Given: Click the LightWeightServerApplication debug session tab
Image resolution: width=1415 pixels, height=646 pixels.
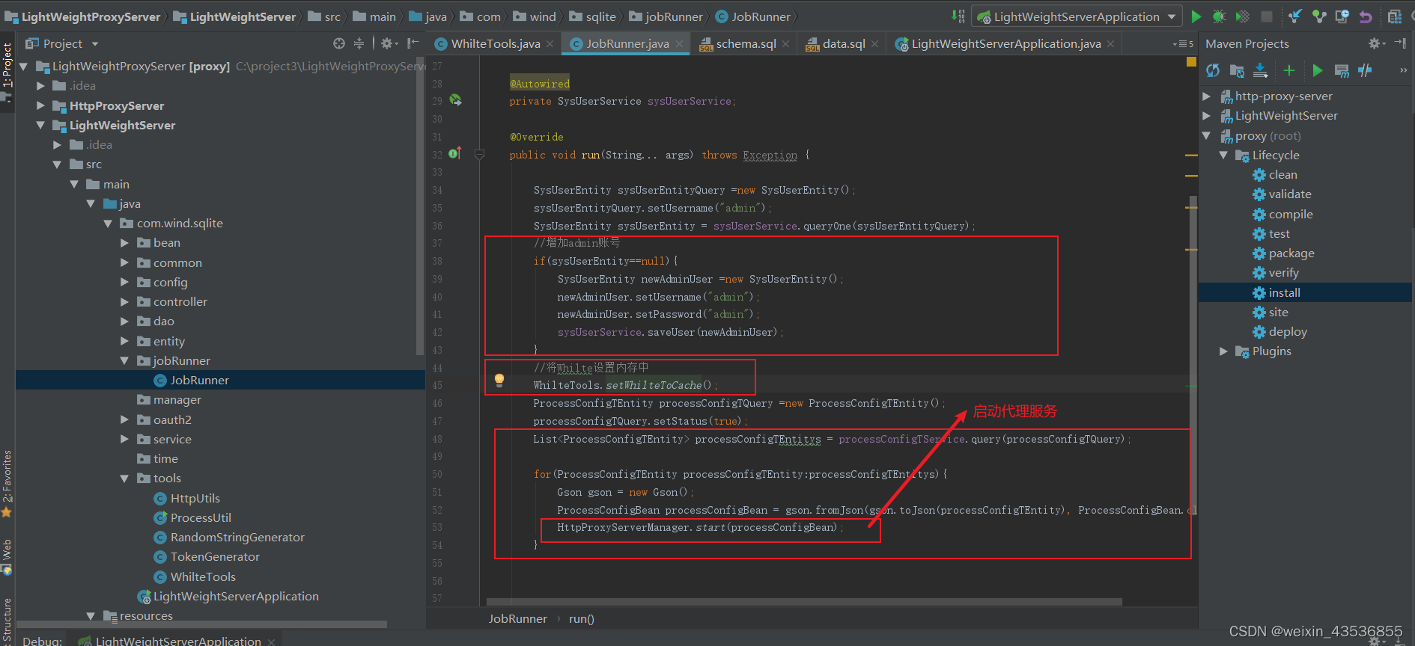Looking at the screenshot, I should [178, 641].
